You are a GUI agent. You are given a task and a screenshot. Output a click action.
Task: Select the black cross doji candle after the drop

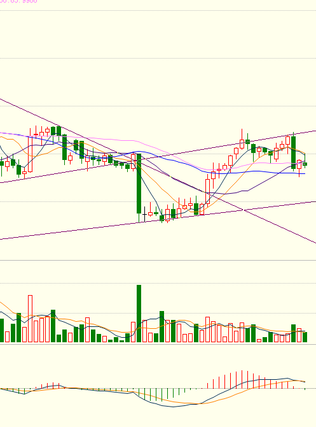coord(144,214)
